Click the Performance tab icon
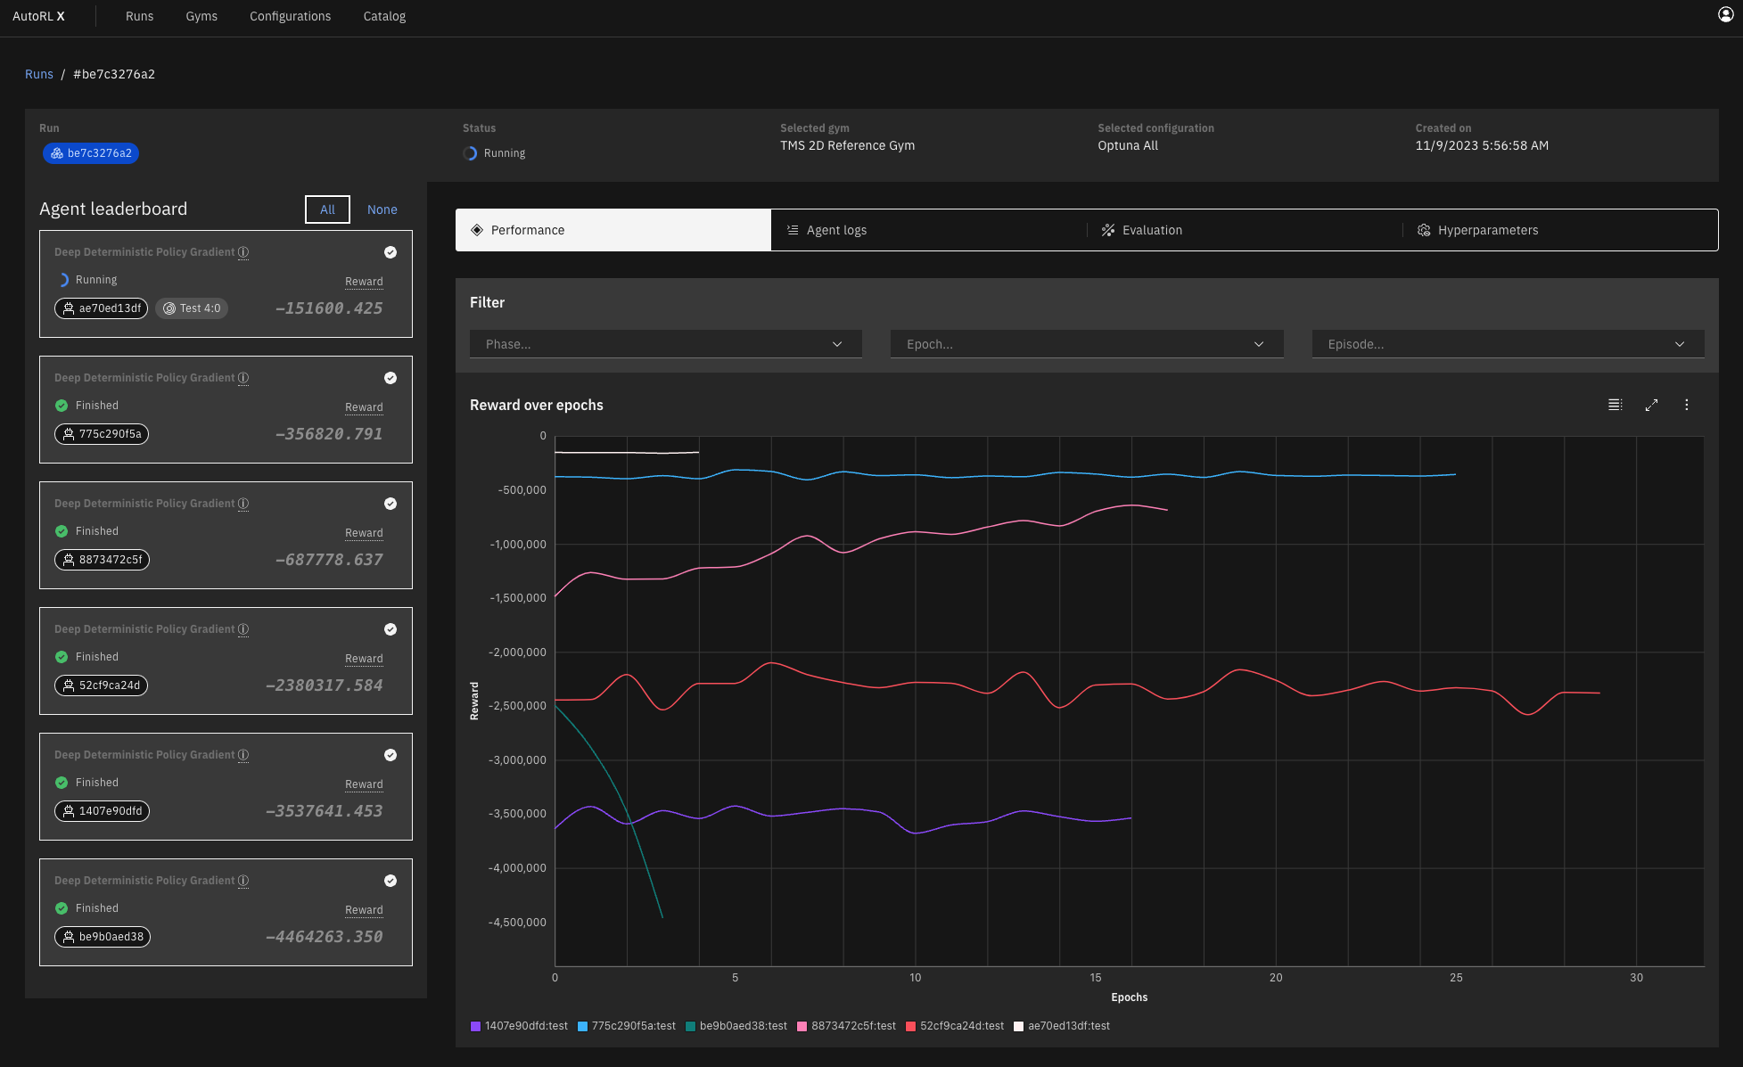Image resolution: width=1743 pixels, height=1067 pixels. 480,229
